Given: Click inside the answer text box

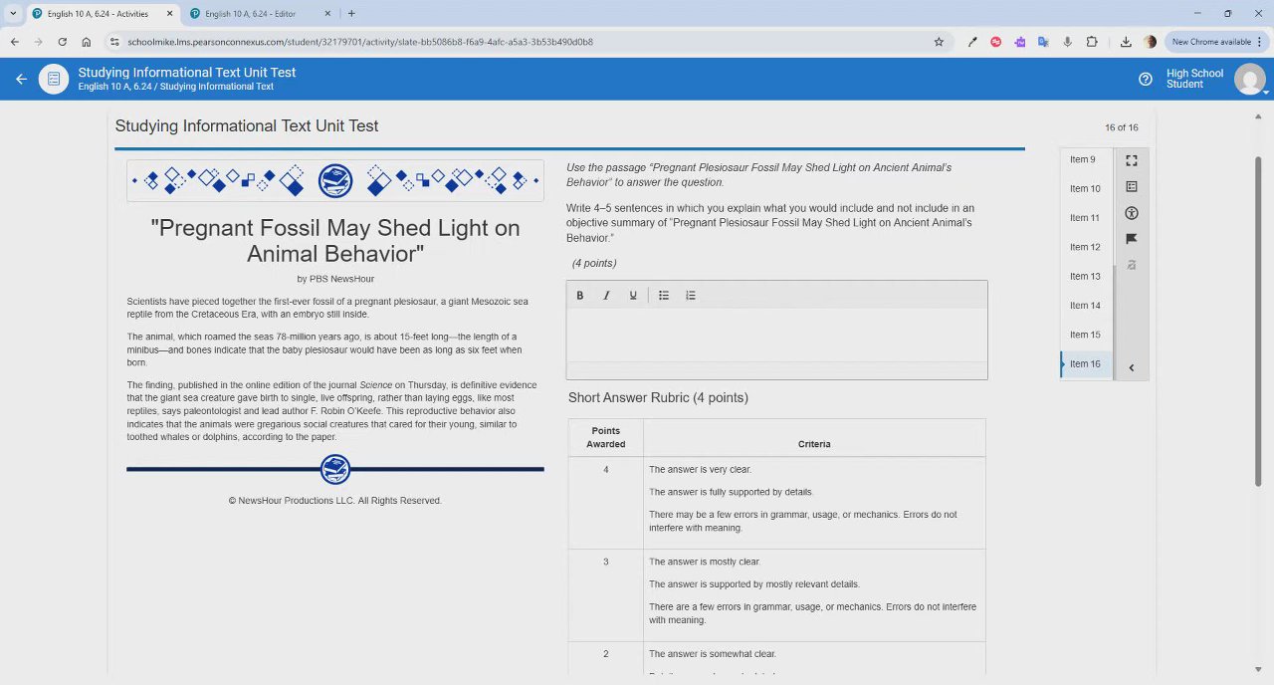Looking at the screenshot, I should pyautogui.click(x=776, y=336).
